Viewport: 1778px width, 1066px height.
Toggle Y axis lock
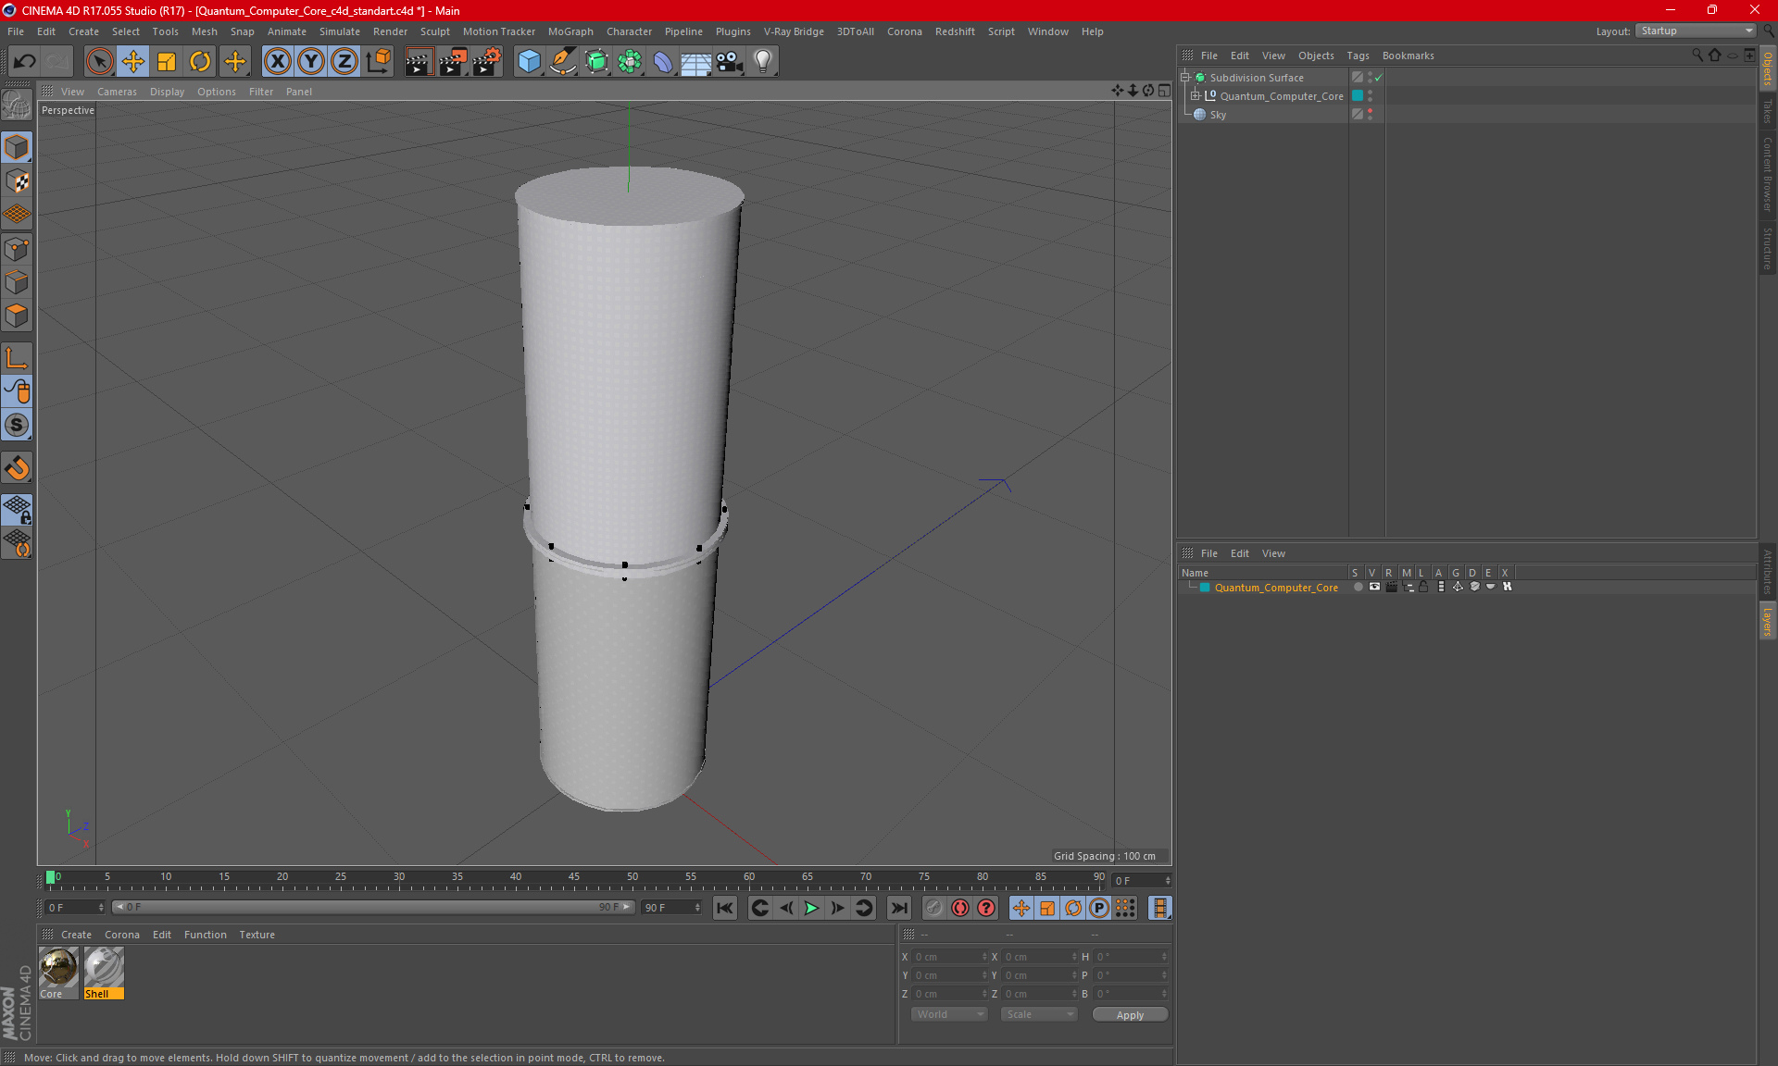pyautogui.click(x=311, y=62)
